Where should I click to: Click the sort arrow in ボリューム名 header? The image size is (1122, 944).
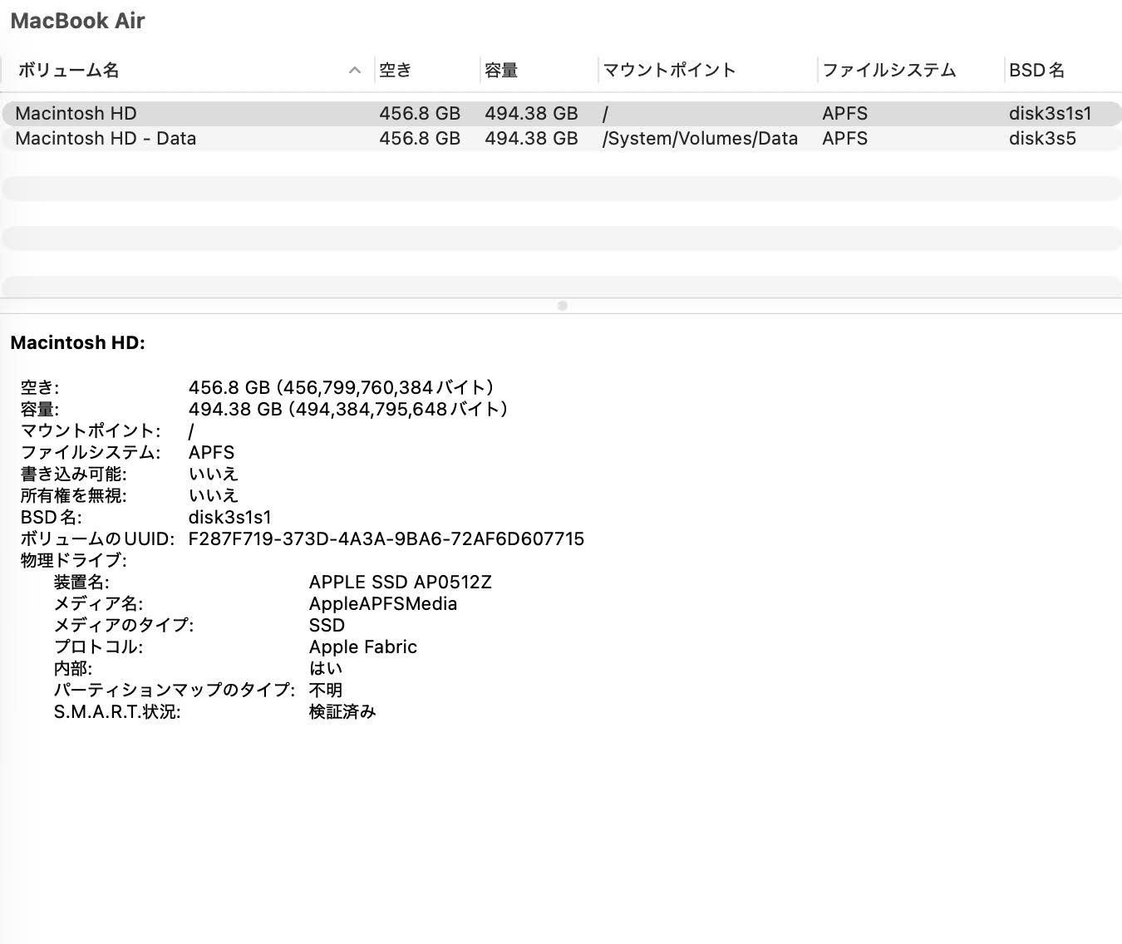point(355,71)
